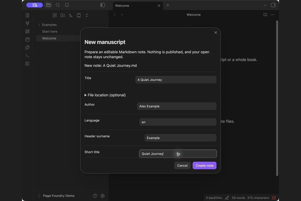Change the file sort order

pos(71,15)
